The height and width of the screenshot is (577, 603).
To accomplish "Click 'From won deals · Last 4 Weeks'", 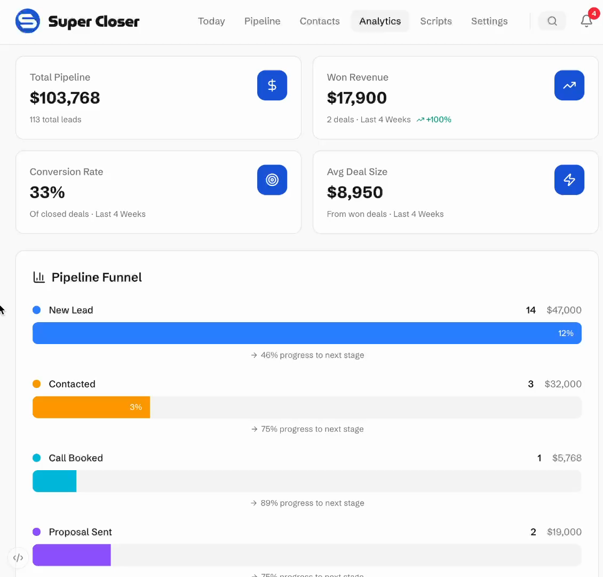I will point(385,214).
